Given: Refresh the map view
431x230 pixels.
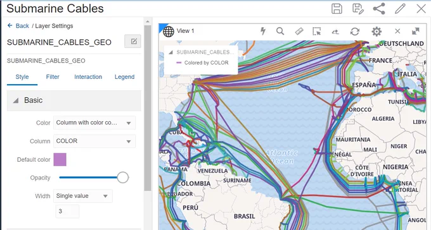Looking at the screenshot, I should (x=355, y=32).
